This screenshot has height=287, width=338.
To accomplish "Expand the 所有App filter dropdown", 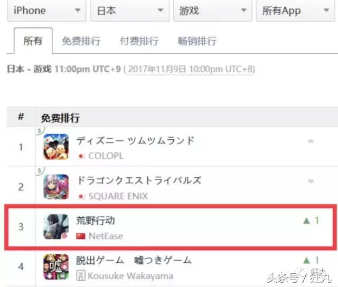I will [x=295, y=10].
